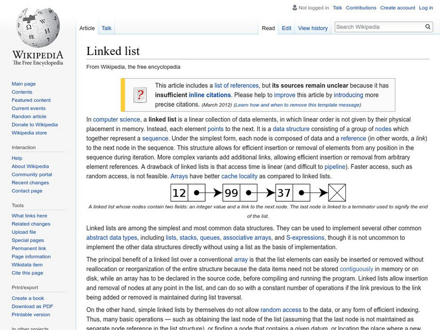Viewport: 440px width, 330px height.
Task: Open the Edit tab
Action: click(286, 28)
